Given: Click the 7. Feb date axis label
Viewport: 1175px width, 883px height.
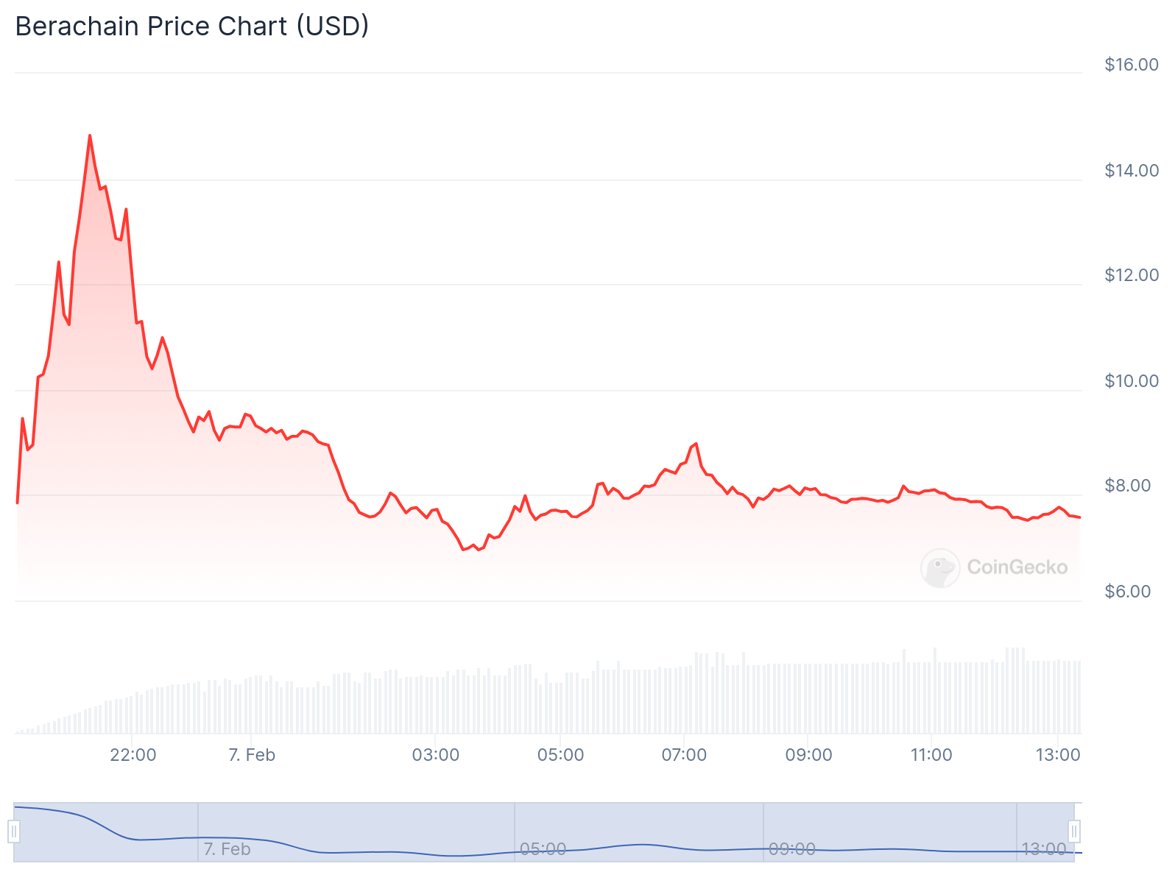Looking at the screenshot, I should click(252, 755).
